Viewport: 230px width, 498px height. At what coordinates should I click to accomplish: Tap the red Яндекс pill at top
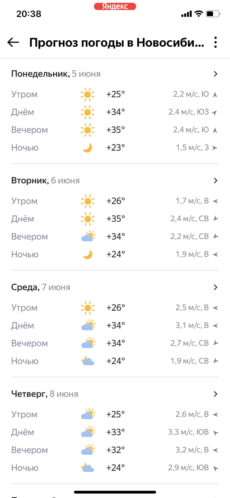pos(115,6)
